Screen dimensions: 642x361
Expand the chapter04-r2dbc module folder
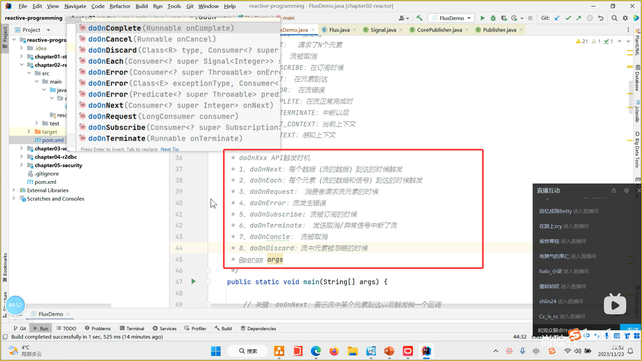click(21, 157)
